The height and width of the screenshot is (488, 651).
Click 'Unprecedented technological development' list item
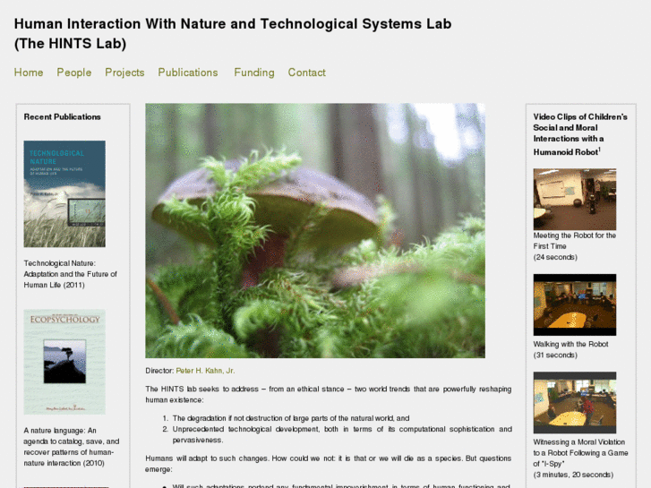click(342, 434)
